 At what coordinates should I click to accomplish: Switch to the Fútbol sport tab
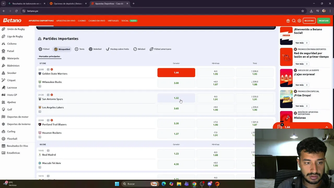[x=44, y=49]
